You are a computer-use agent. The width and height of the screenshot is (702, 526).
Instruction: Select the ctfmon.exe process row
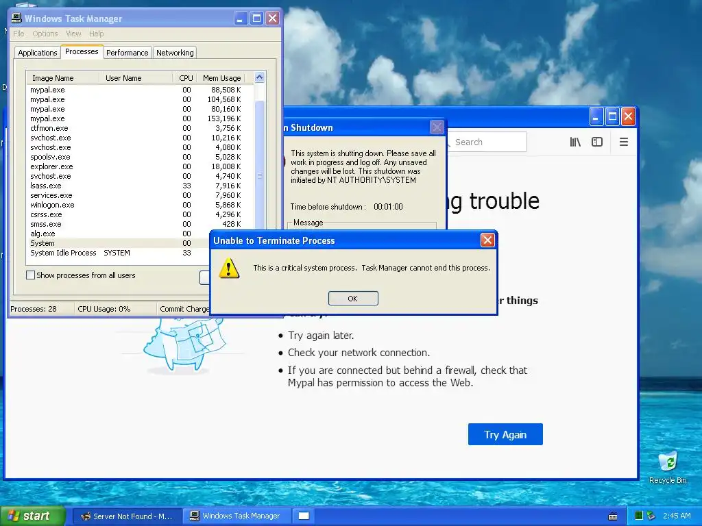pos(139,128)
